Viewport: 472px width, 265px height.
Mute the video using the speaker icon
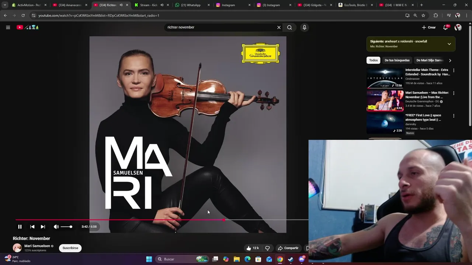point(56,227)
